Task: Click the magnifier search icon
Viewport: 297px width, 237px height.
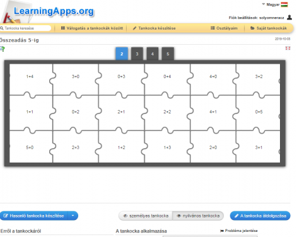Action: (x=2, y=28)
